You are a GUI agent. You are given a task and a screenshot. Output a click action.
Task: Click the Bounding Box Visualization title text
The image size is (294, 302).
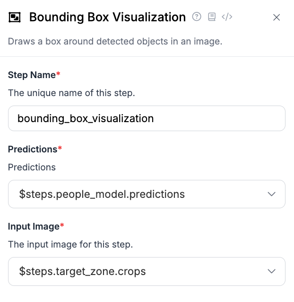pyautogui.click(x=107, y=18)
